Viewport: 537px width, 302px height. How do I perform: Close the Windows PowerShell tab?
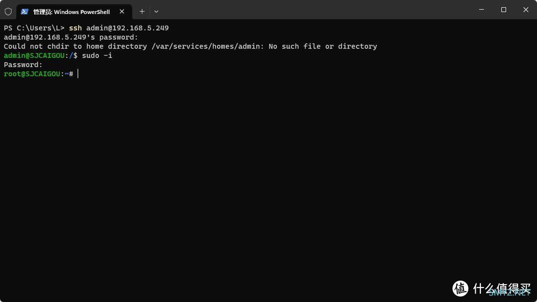[122, 11]
